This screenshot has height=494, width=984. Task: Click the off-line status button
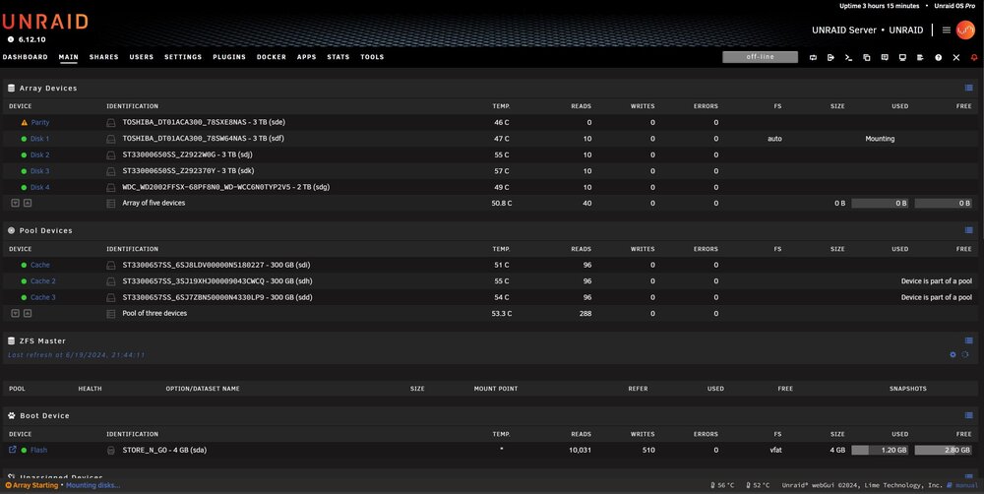(x=760, y=57)
